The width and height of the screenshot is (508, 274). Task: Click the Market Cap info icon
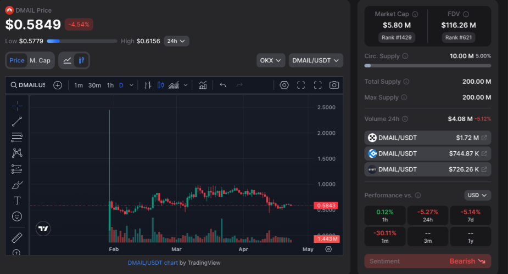click(415, 14)
